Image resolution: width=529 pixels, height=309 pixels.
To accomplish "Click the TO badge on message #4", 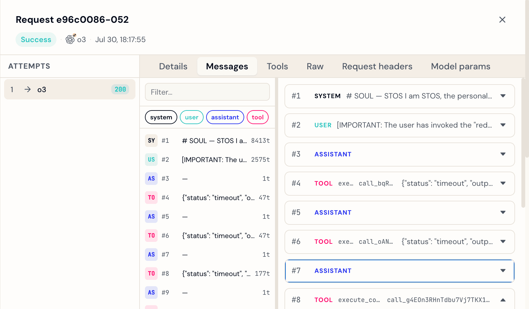I will 151,198.
